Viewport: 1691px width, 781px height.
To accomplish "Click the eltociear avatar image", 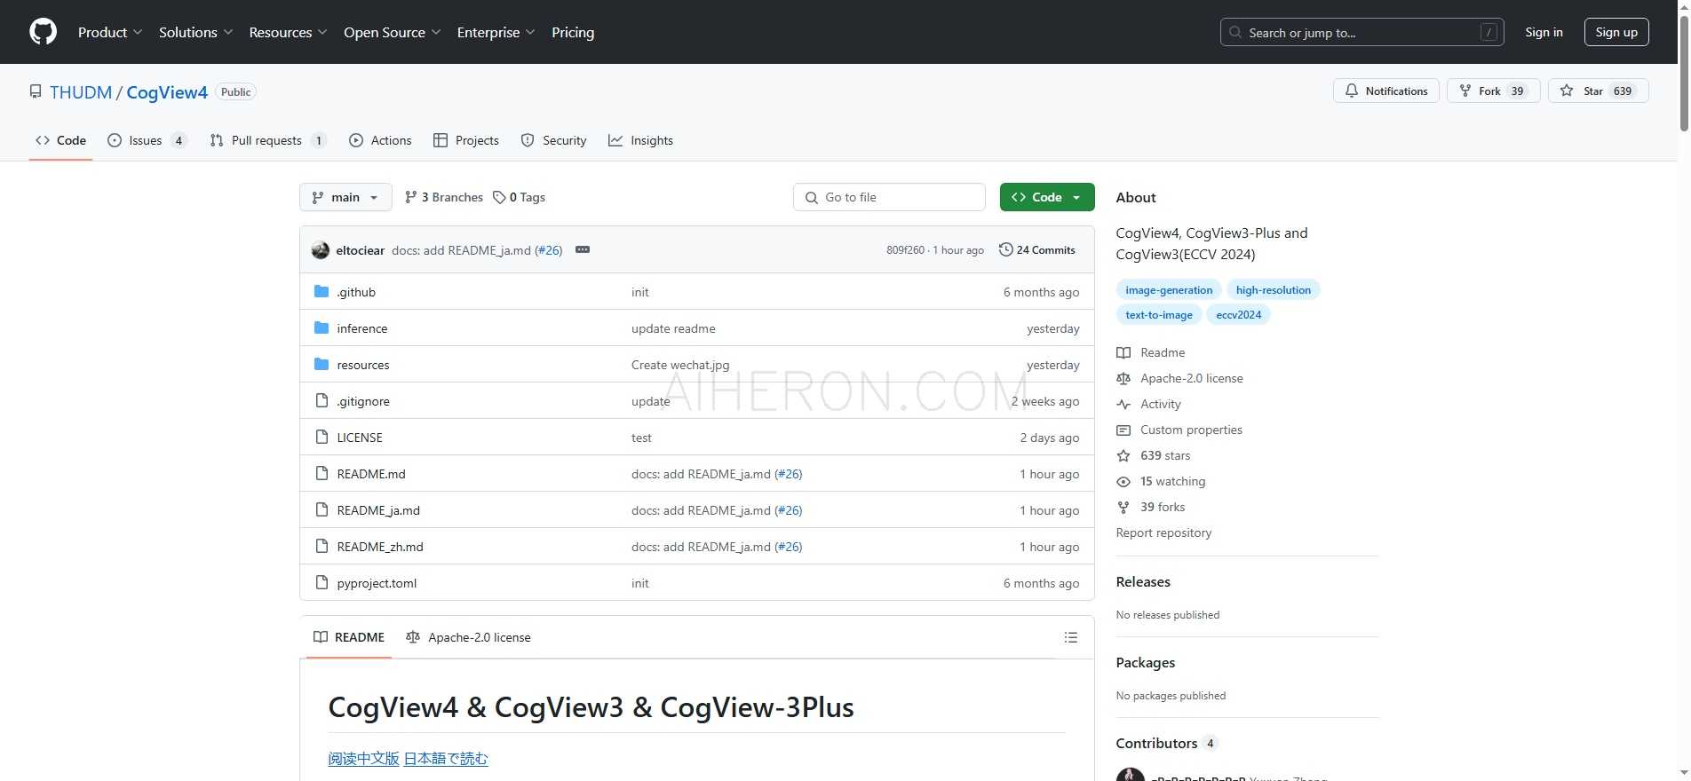I will click(321, 250).
